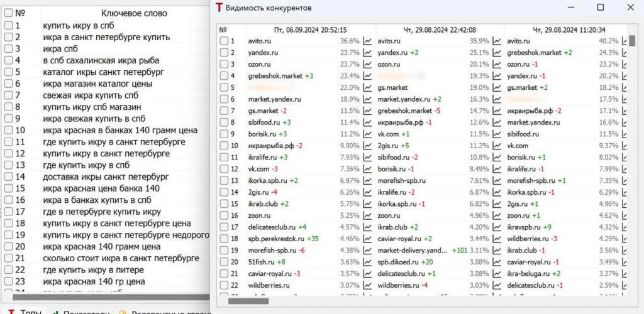
Task: Sort by column Чт, 29.08.2024 22:42:08
Action: pos(440,30)
